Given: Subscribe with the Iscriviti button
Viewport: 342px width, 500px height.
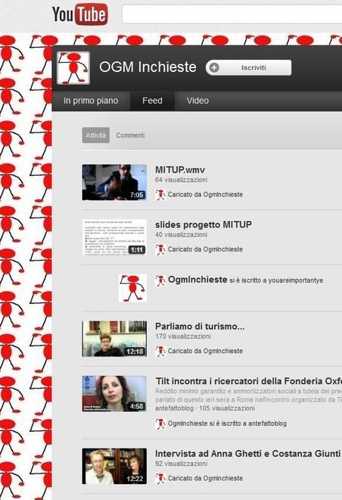Looking at the screenshot, I should pyautogui.click(x=248, y=67).
